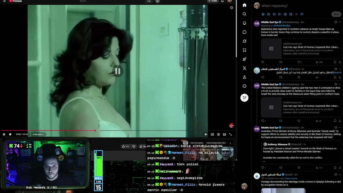Open the @MiddleEastEye reply link
343x193 pixels.
coord(282,25)
